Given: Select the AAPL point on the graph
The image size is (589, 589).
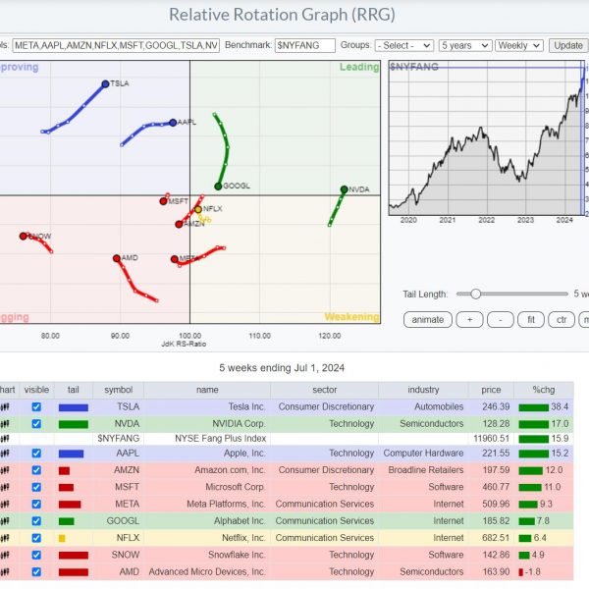Looking at the screenshot, I should coord(173,123).
